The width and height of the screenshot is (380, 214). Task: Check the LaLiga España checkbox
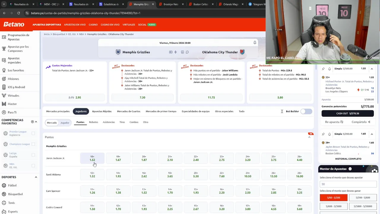[x=33, y=155]
